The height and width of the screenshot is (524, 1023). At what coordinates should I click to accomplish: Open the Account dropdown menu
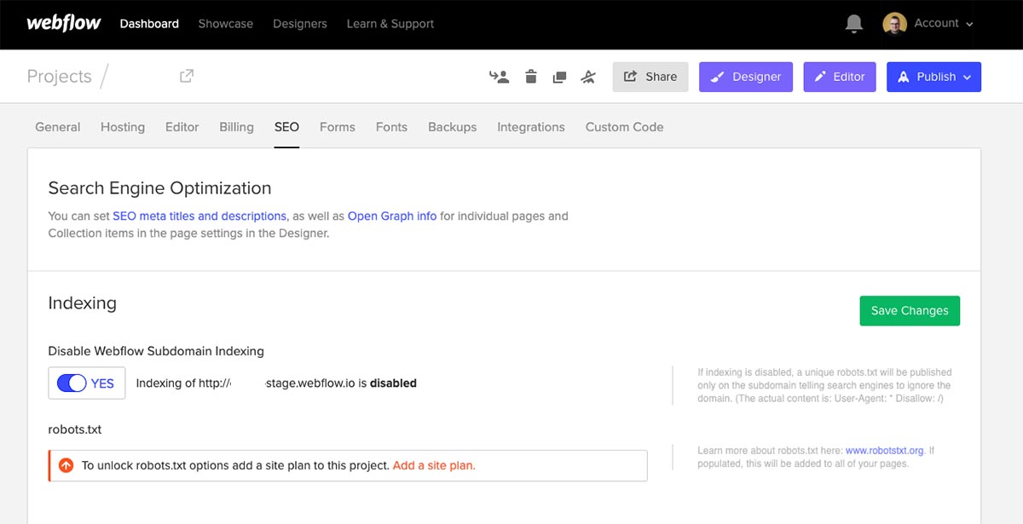click(x=936, y=23)
